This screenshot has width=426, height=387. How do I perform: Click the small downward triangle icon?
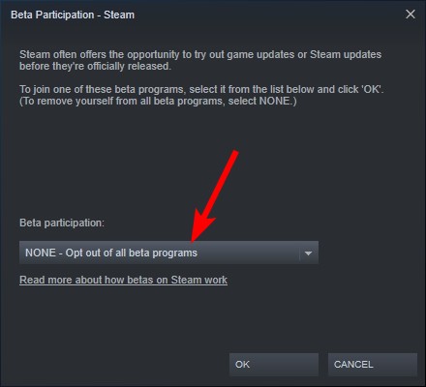coord(308,253)
